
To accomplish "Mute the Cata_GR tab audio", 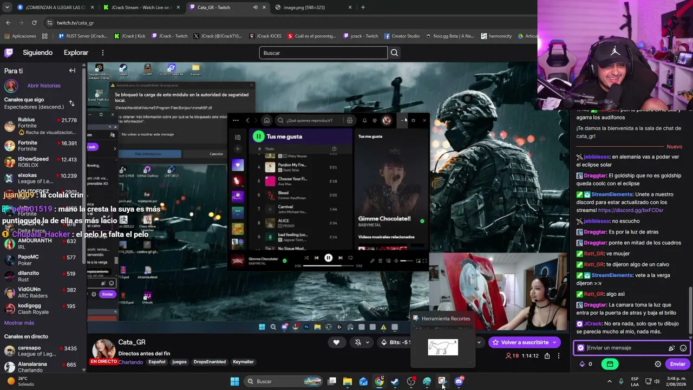I will [256, 8].
